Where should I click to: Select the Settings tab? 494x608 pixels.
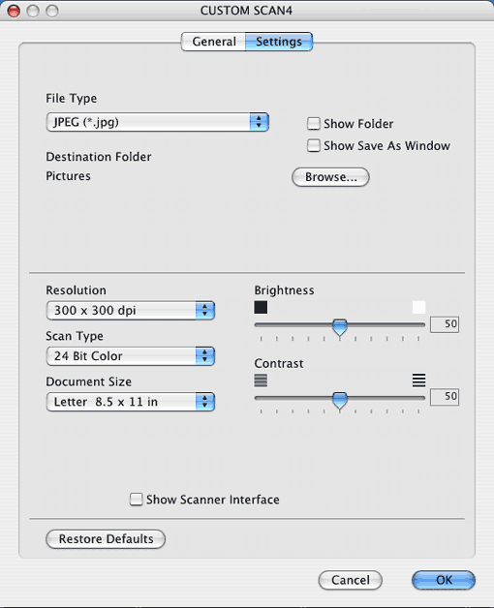(x=279, y=42)
